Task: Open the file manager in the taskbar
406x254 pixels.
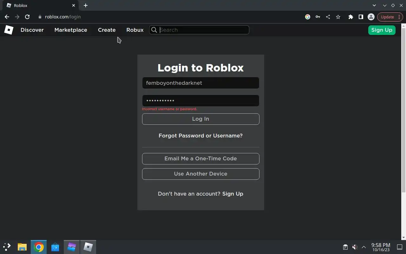Action: click(22, 247)
